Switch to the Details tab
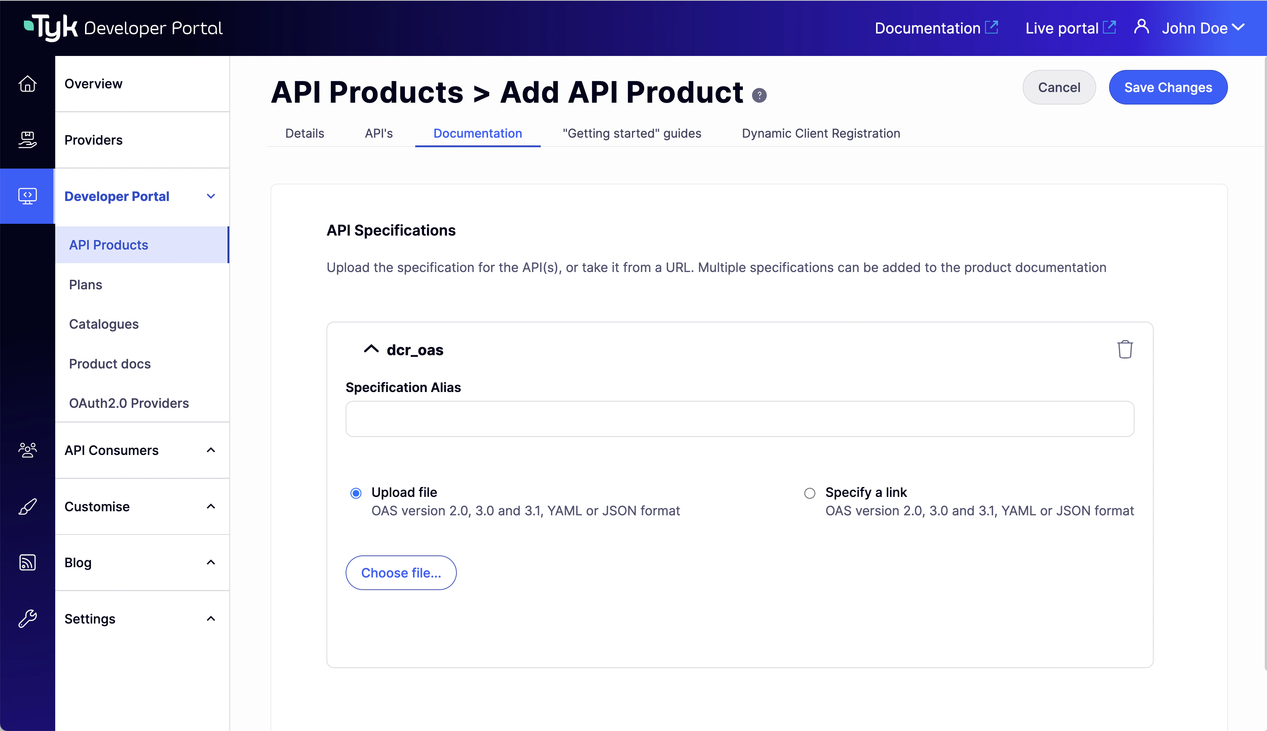Viewport: 1267px width, 731px height. click(x=304, y=133)
